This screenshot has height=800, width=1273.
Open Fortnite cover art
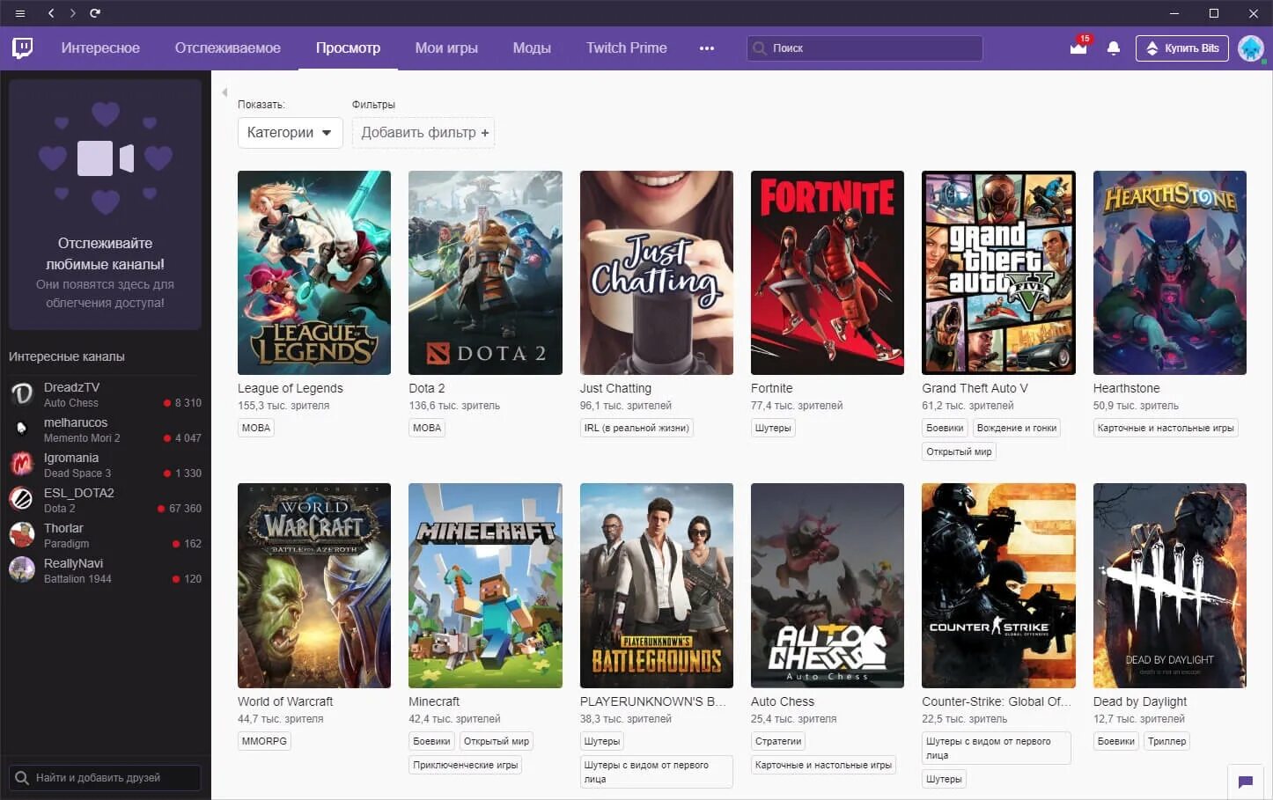828,273
